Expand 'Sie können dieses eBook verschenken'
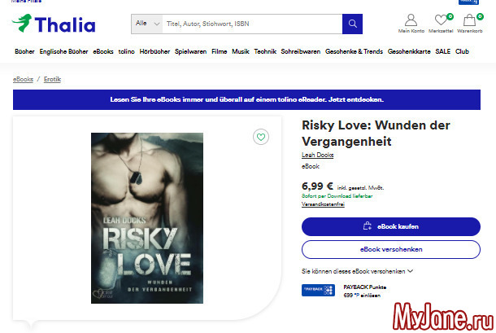The width and height of the screenshot is (496, 333). [357, 271]
